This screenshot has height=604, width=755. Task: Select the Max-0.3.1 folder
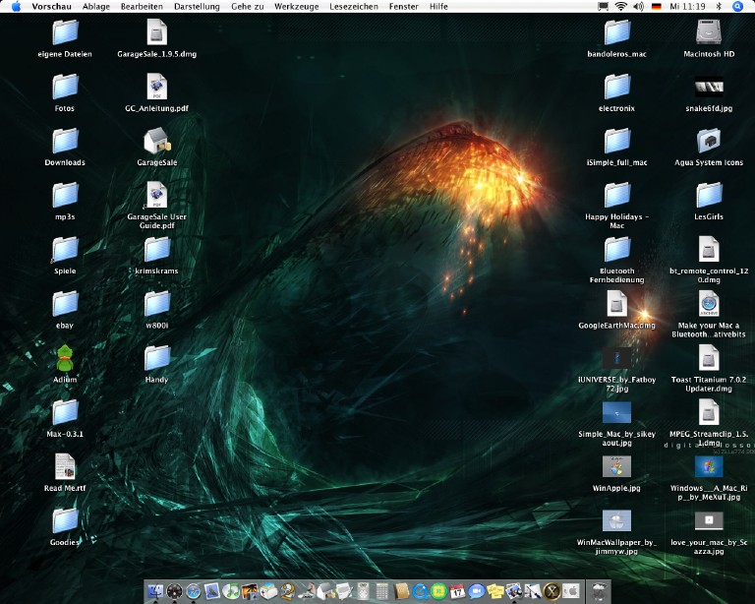pyautogui.click(x=65, y=413)
